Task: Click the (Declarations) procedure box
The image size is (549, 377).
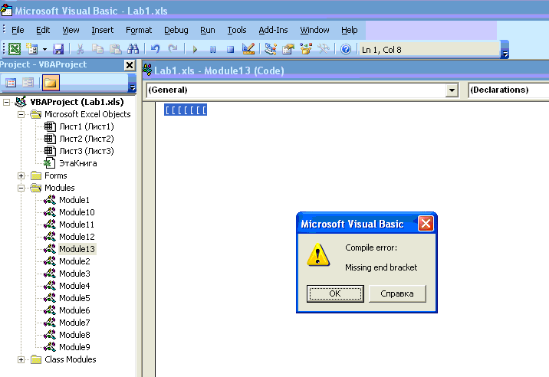Action: tap(508, 90)
